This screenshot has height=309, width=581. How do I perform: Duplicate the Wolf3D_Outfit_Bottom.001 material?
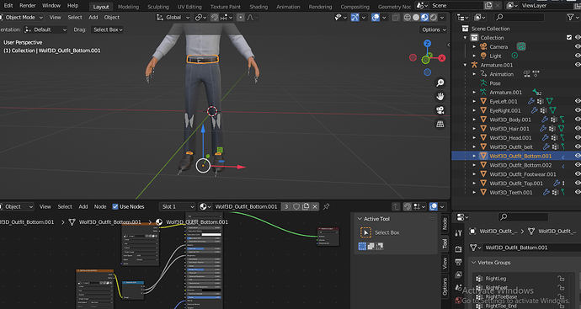(x=306, y=206)
